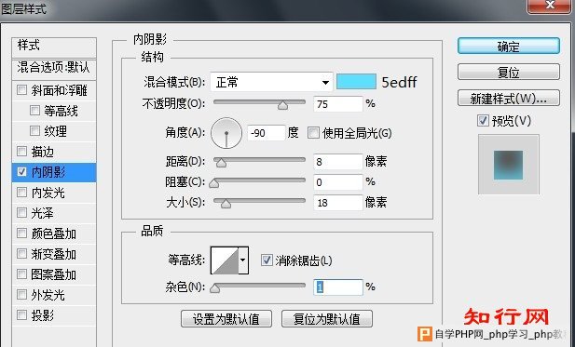The image size is (575, 347).
Task: Click 复位为默认值 button
Action: click(327, 319)
